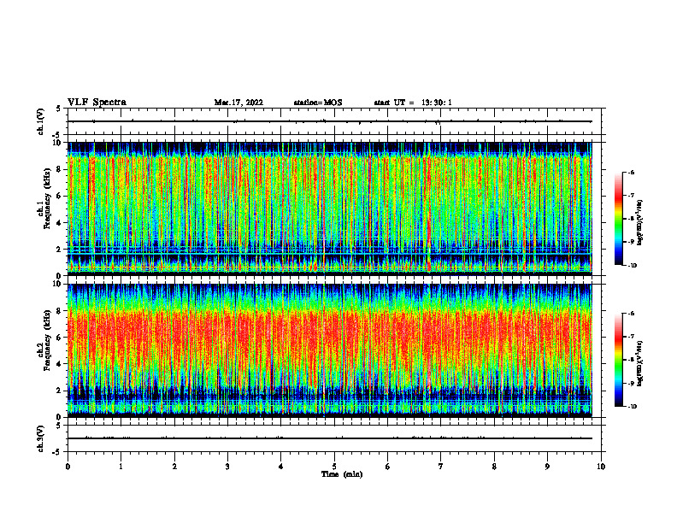Click time axis tick label "5"

334,467
